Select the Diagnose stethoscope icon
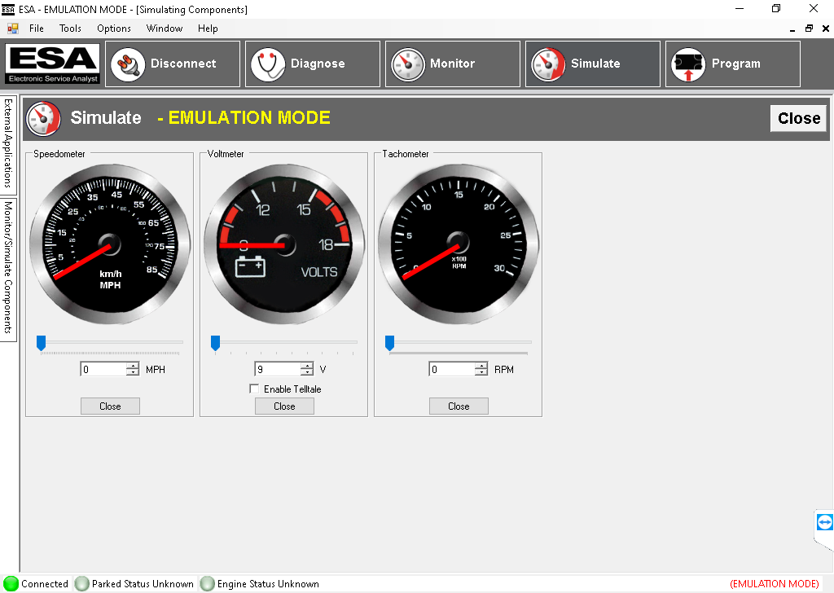 point(269,64)
